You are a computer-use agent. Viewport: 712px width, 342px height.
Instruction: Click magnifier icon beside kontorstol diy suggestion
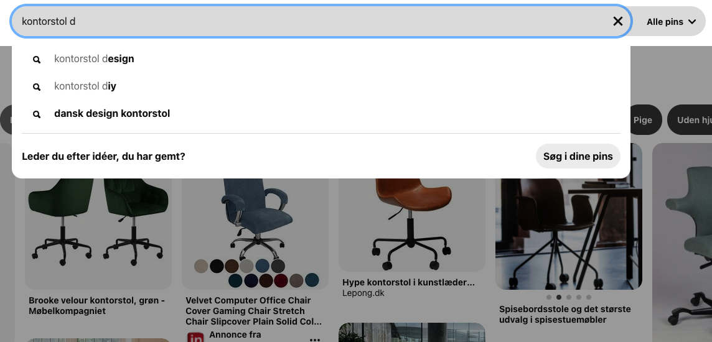[37, 86]
